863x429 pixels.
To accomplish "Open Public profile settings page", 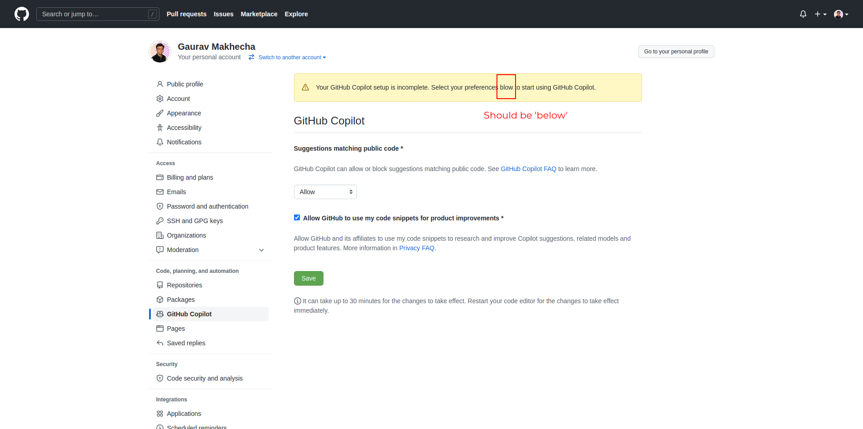I will (211, 84).
